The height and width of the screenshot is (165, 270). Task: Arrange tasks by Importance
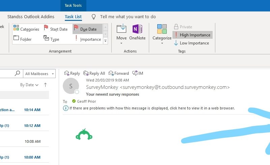coord(88,39)
